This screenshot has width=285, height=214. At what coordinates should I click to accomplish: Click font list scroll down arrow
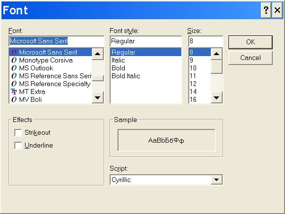(x=98, y=98)
